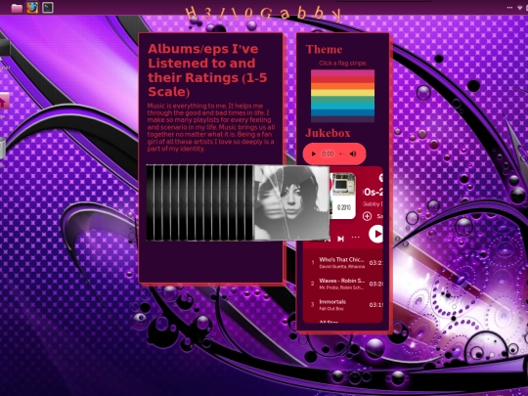The image size is (528, 396).
Task: Select the pink flag stripe theme
Action: (x=342, y=72)
